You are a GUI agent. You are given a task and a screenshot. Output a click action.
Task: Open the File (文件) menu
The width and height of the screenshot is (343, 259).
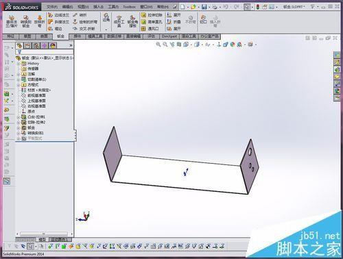(x=52, y=7)
